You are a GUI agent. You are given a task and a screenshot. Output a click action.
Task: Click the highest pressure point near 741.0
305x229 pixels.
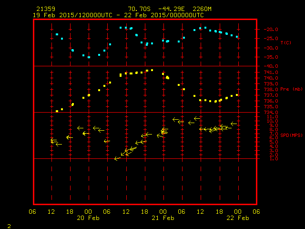[x=152, y=70]
